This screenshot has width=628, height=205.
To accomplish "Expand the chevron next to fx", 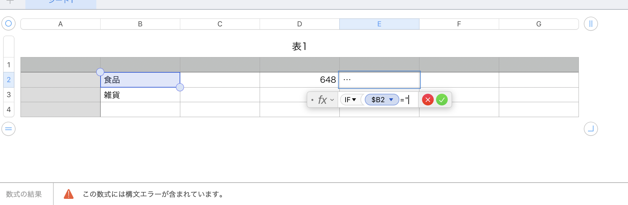I will 332,100.
